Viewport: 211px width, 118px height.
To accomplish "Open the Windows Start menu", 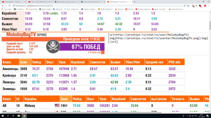I will click(x=2, y=116).
